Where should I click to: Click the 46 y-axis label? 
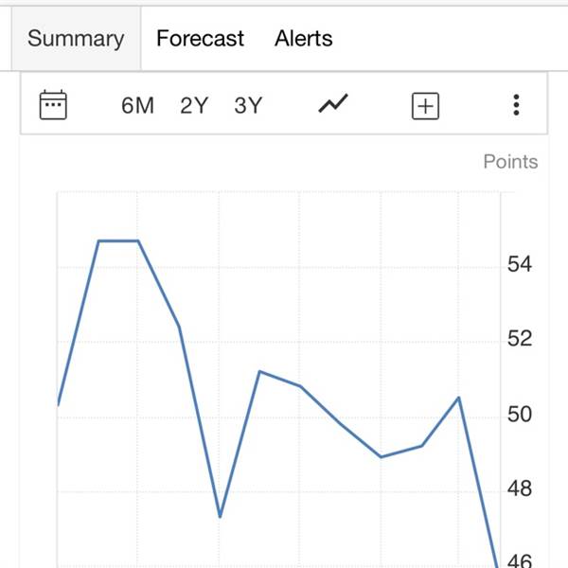click(520, 560)
